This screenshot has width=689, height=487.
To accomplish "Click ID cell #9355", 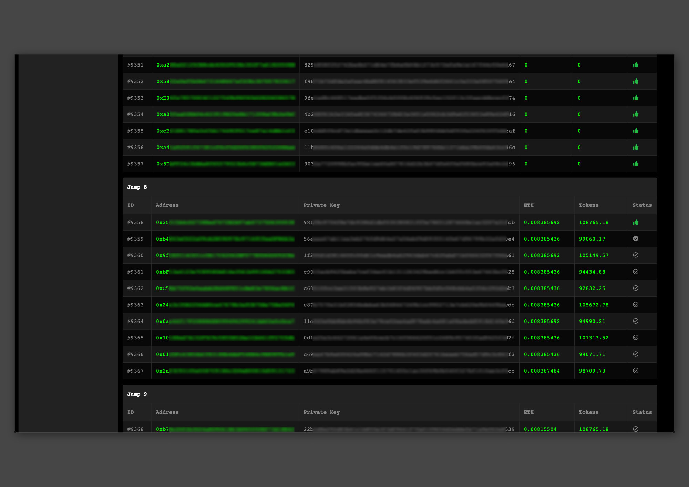I will tap(135, 131).
